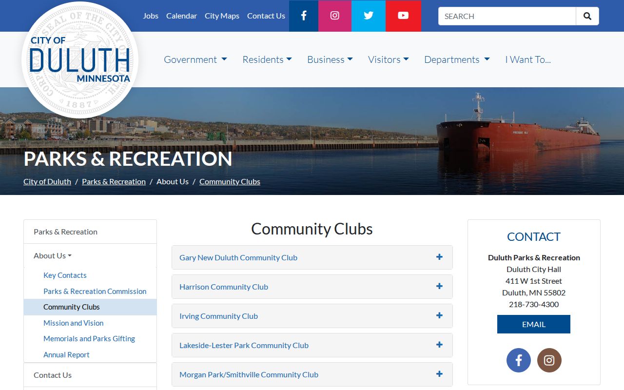
Task: Expand Gary New Duluth Community Club
Action: click(x=312, y=257)
